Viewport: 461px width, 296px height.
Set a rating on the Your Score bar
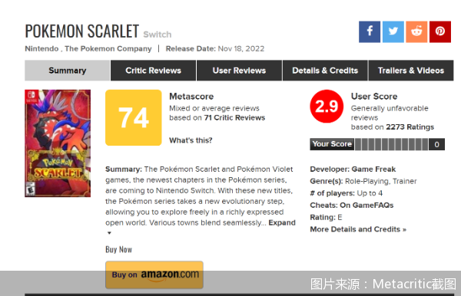391,144
